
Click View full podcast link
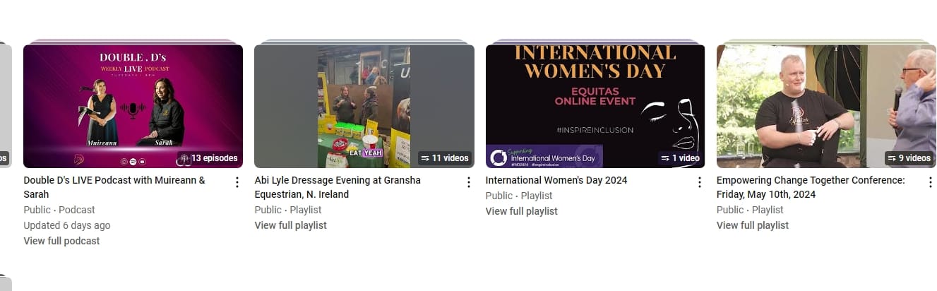point(61,241)
